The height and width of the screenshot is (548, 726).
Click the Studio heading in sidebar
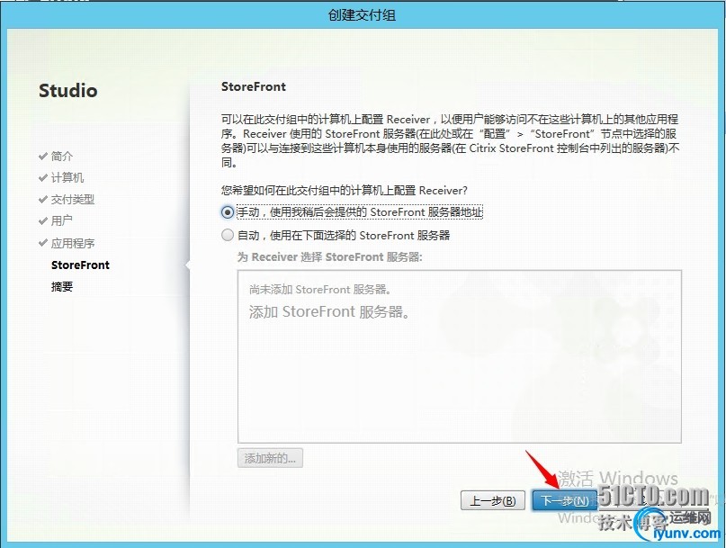(68, 91)
